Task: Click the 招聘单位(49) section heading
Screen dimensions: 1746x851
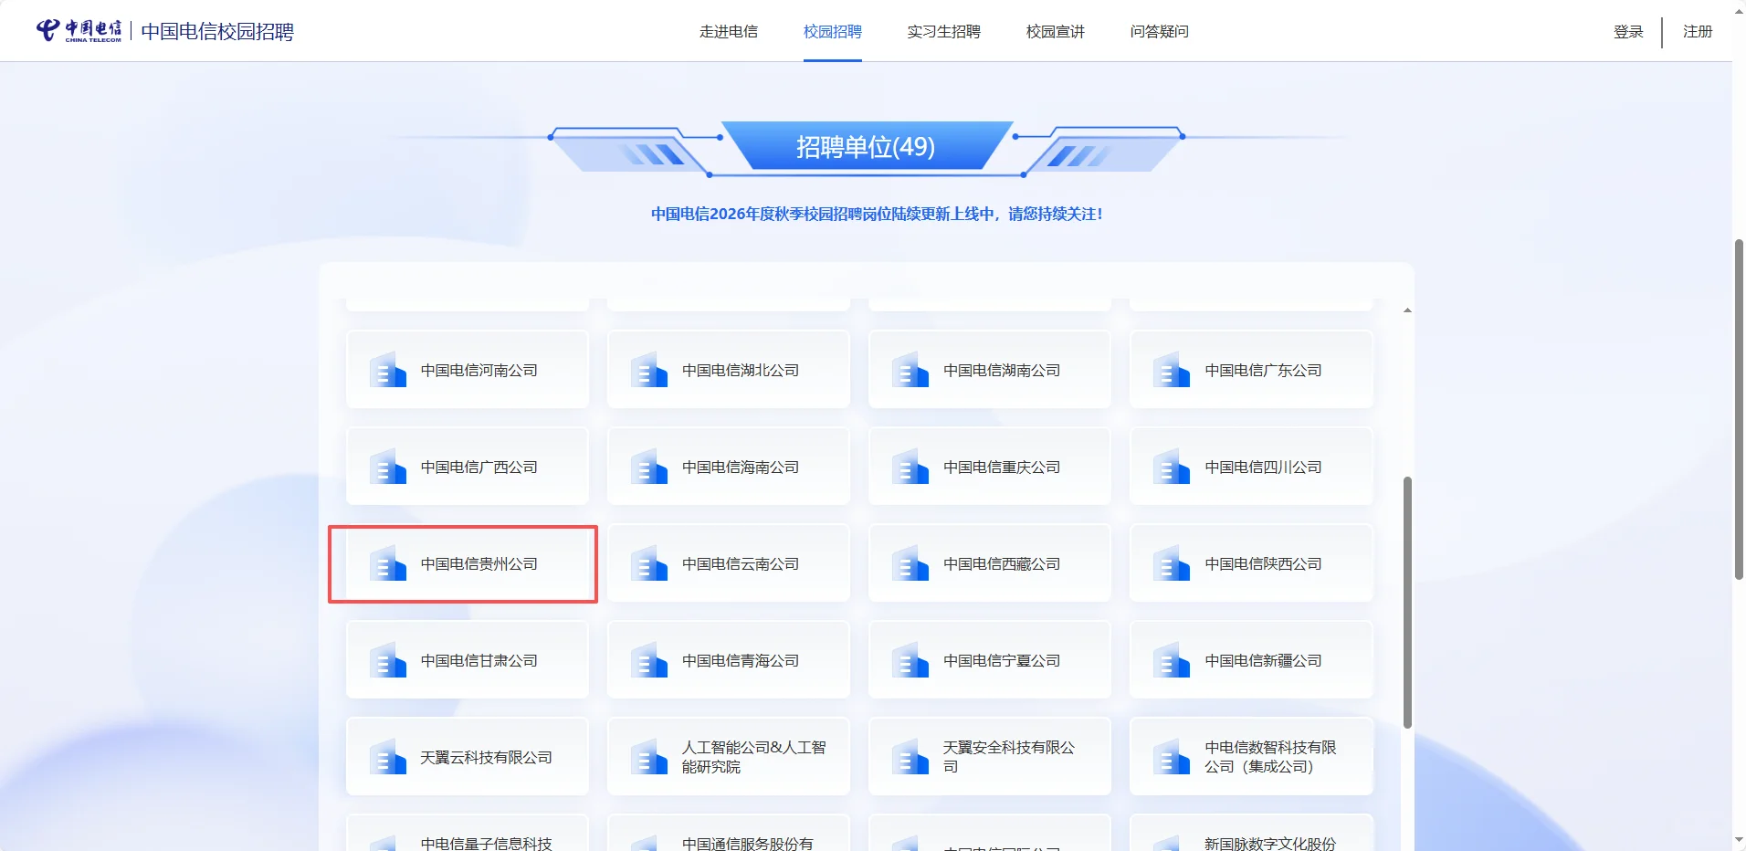Action: 866,147
